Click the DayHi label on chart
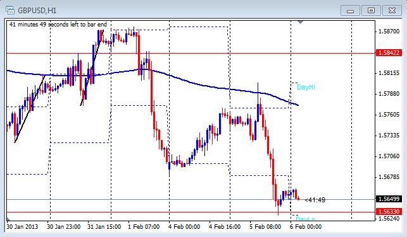 click(x=306, y=87)
